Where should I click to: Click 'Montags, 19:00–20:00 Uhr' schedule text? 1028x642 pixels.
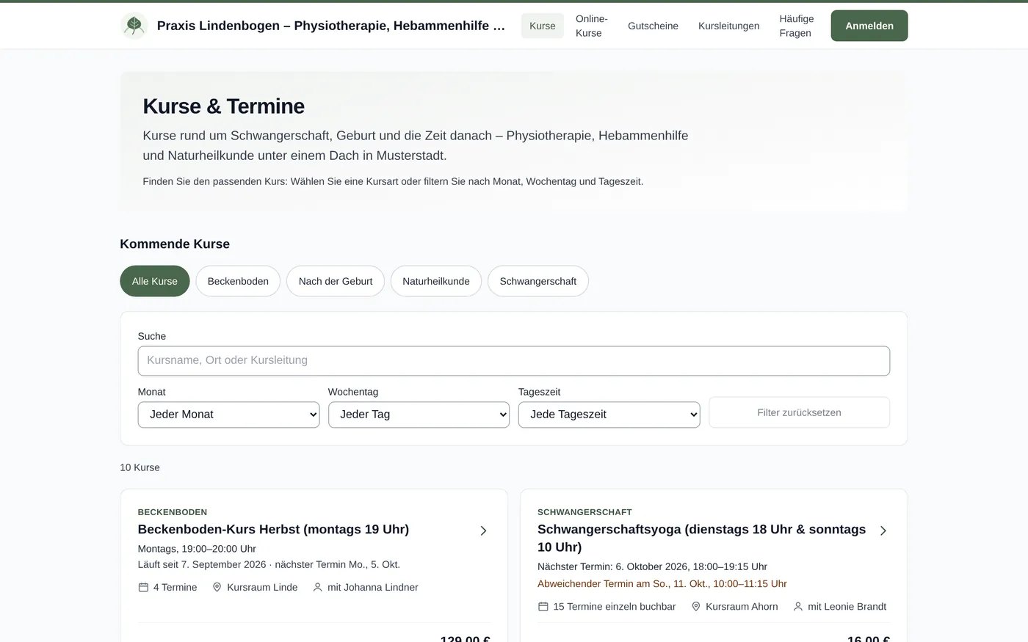point(197,549)
